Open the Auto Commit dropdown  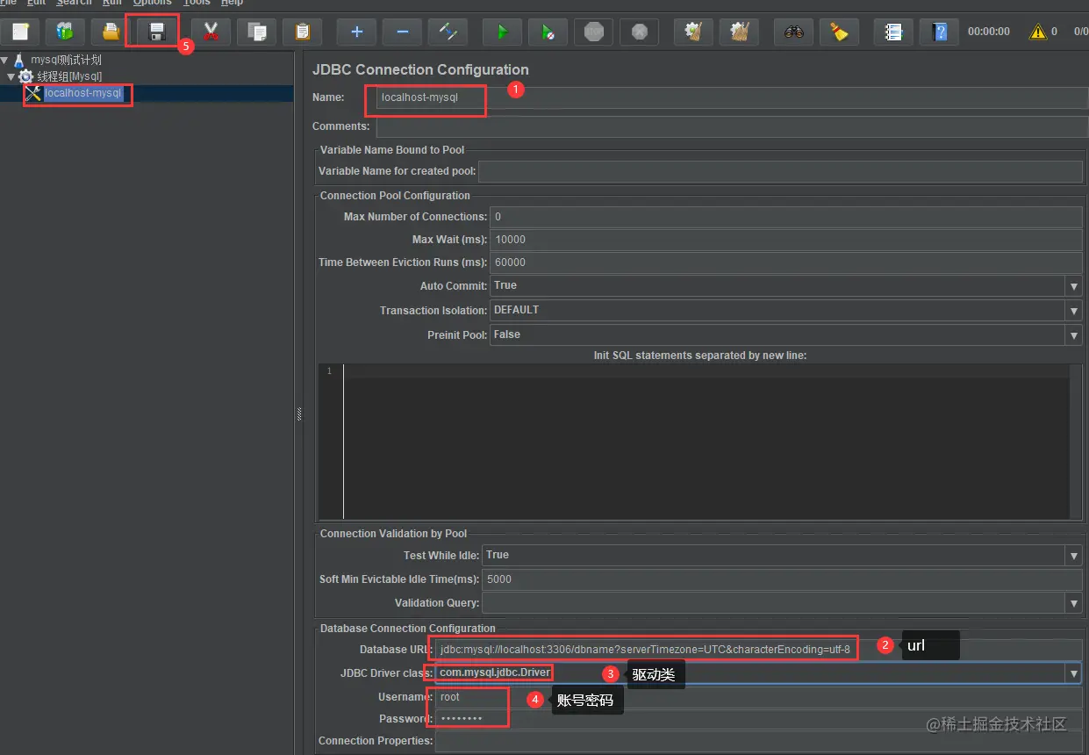[x=1073, y=286]
